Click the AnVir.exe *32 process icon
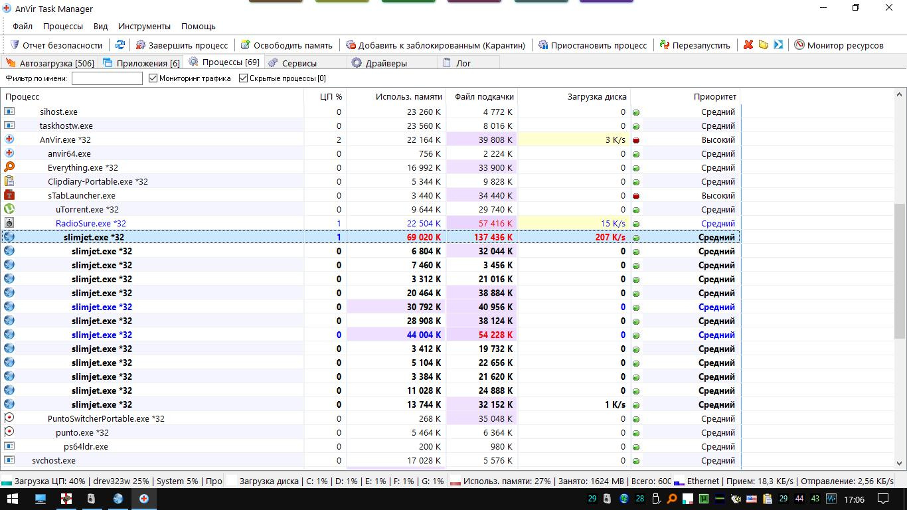 [x=9, y=139]
